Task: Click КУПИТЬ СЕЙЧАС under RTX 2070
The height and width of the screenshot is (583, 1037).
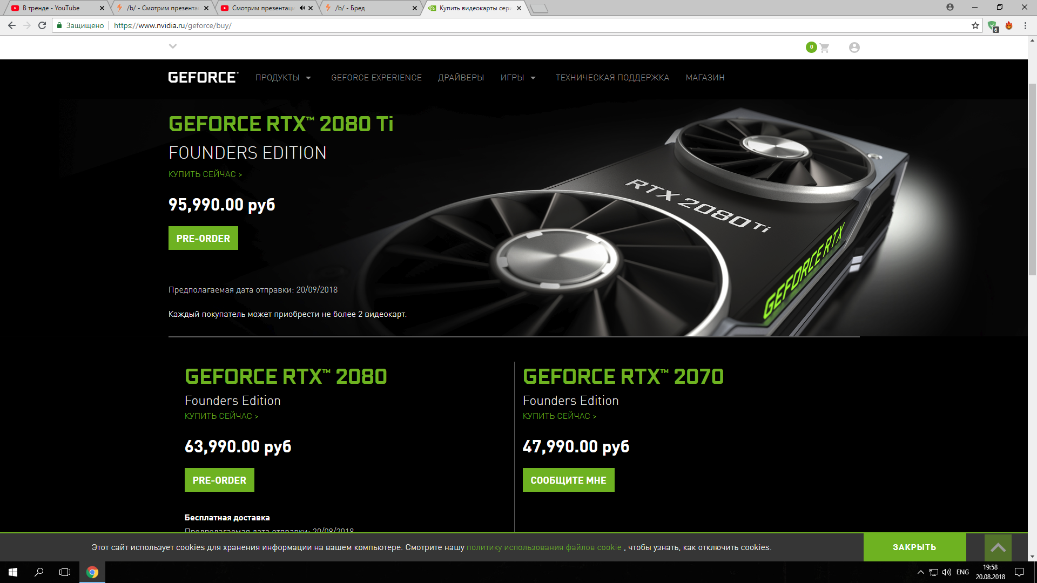Action: tap(560, 416)
